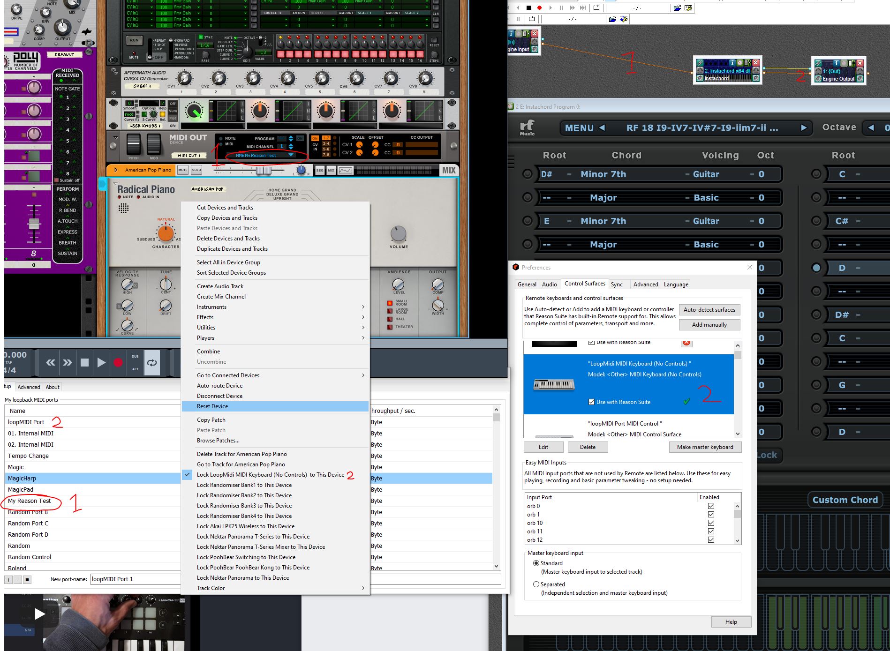Toggle the orb 10 Enabled checkbox
Viewport: 890px width, 651px height.
pos(711,523)
